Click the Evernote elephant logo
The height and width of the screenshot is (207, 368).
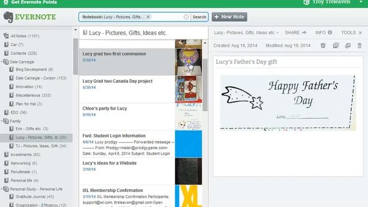click(x=9, y=17)
